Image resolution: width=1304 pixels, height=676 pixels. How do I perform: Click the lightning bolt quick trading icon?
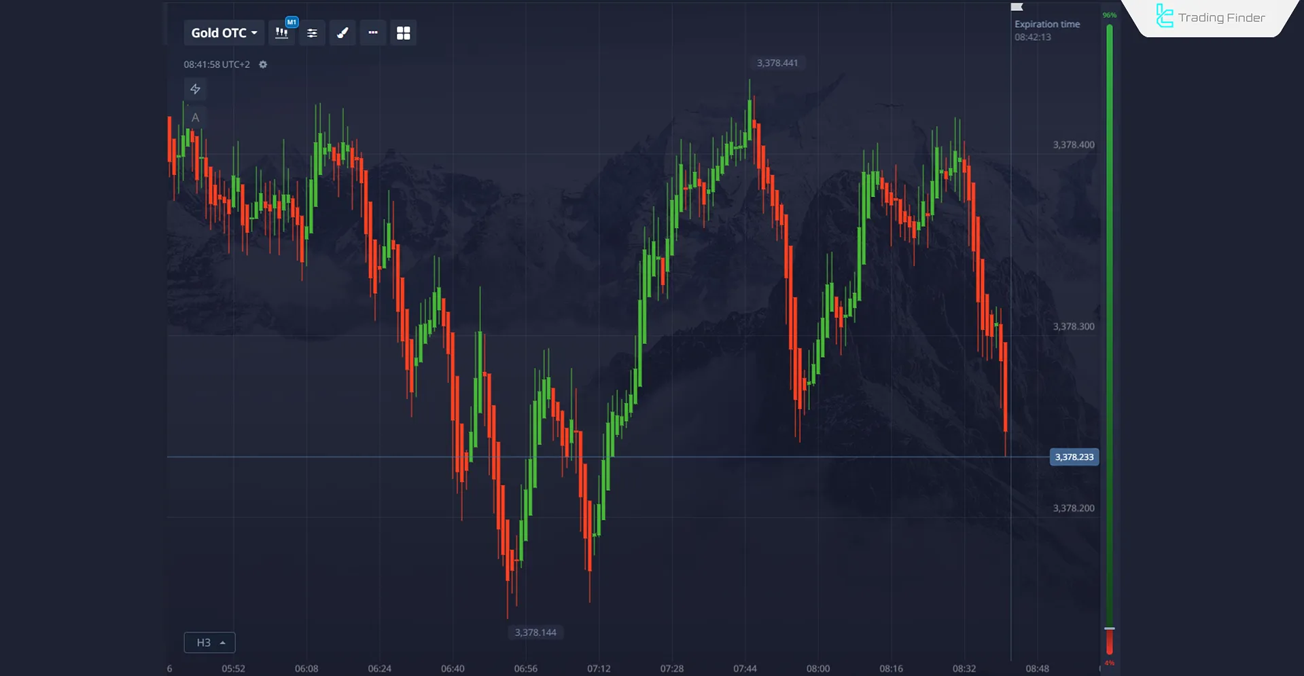pyautogui.click(x=195, y=89)
